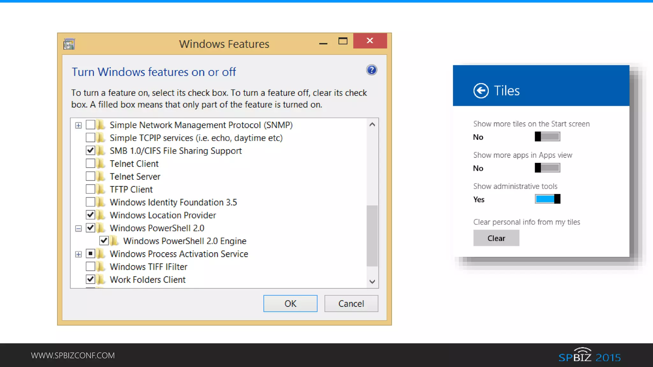This screenshot has height=367, width=653.
Task: Click Windows Process Activation Service checkbox
Action: [91, 254]
